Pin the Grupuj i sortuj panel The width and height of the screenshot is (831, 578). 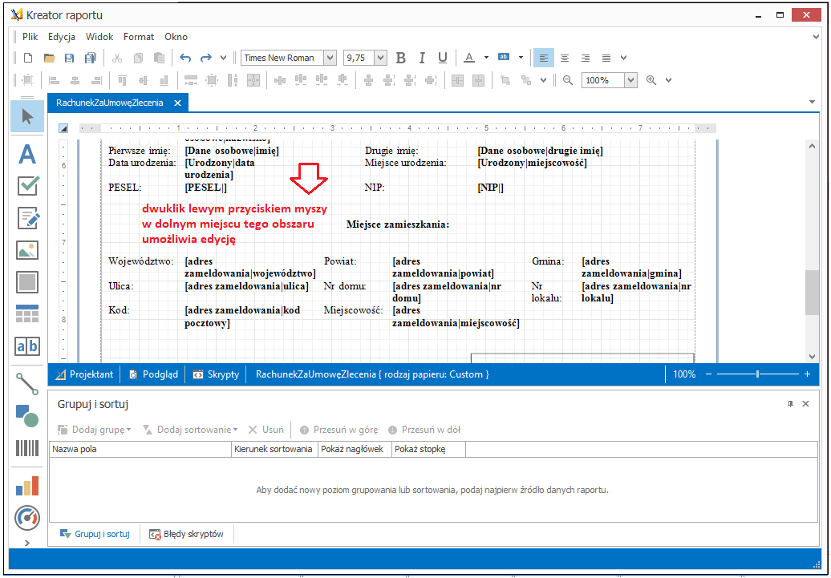tap(790, 404)
